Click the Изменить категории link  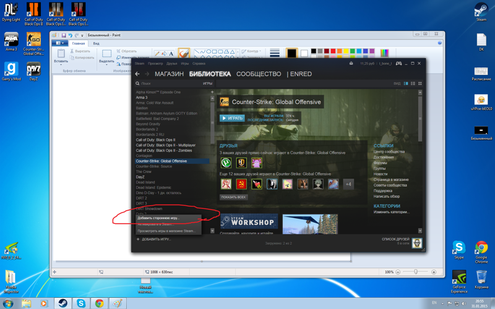point(392,212)
